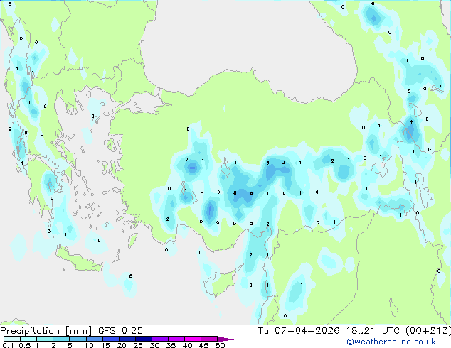Viewport: 451px width, 348px height.
Task: Pick the 1–2 mm legend color box
Action: click(45, 339)
